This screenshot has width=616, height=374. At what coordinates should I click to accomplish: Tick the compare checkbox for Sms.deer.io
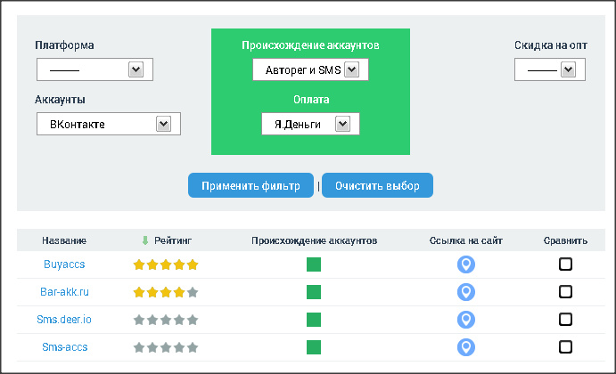pos(565,320)
